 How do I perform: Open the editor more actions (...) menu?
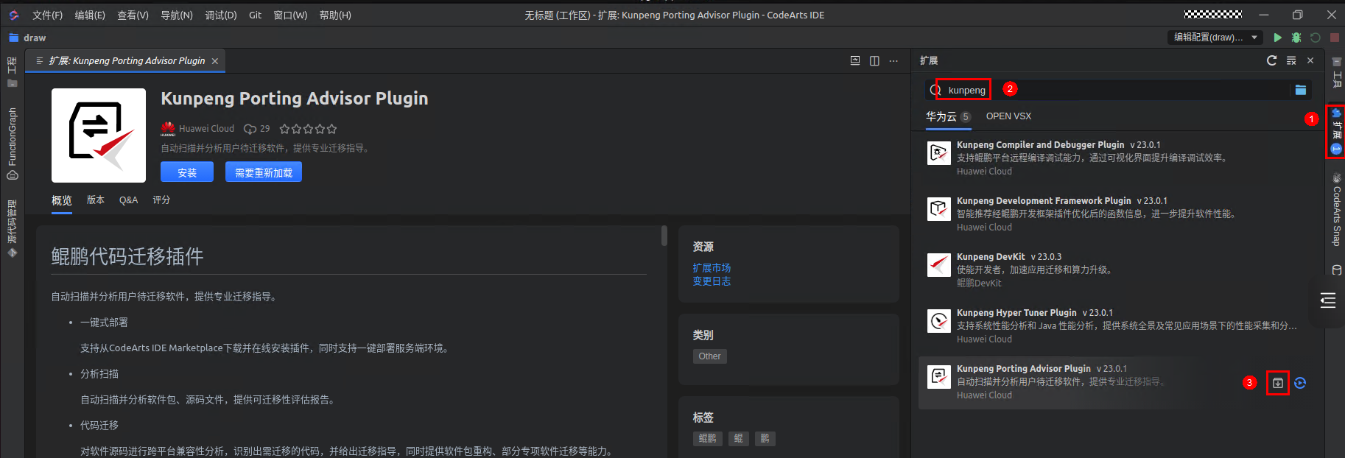[893, 60]
